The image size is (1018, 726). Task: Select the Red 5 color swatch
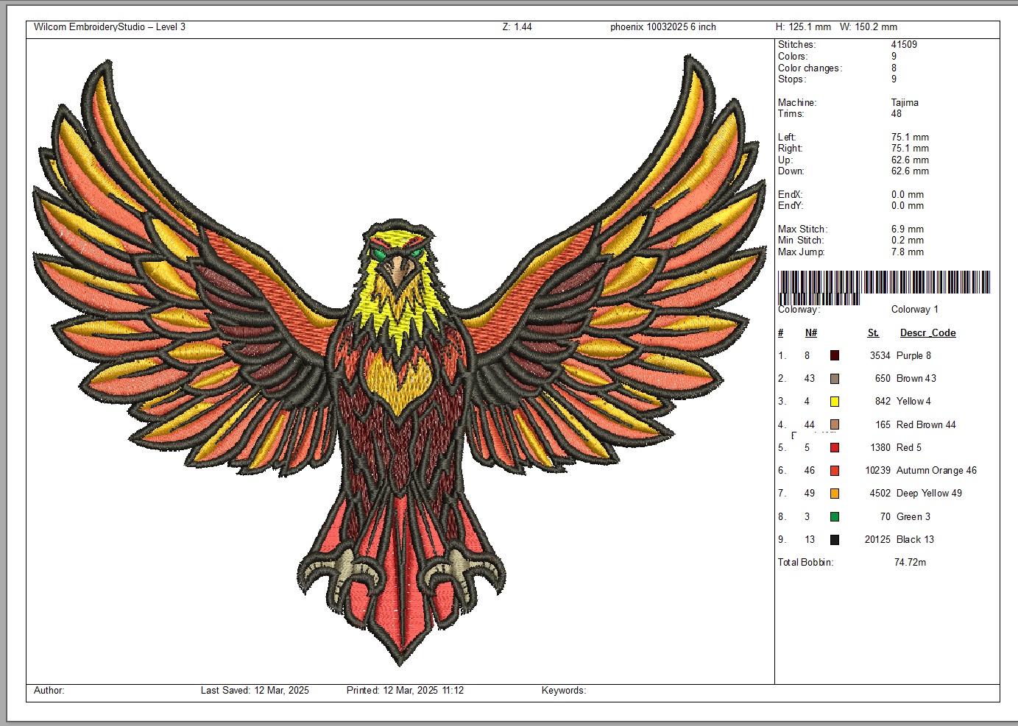[x=835, y=448]
